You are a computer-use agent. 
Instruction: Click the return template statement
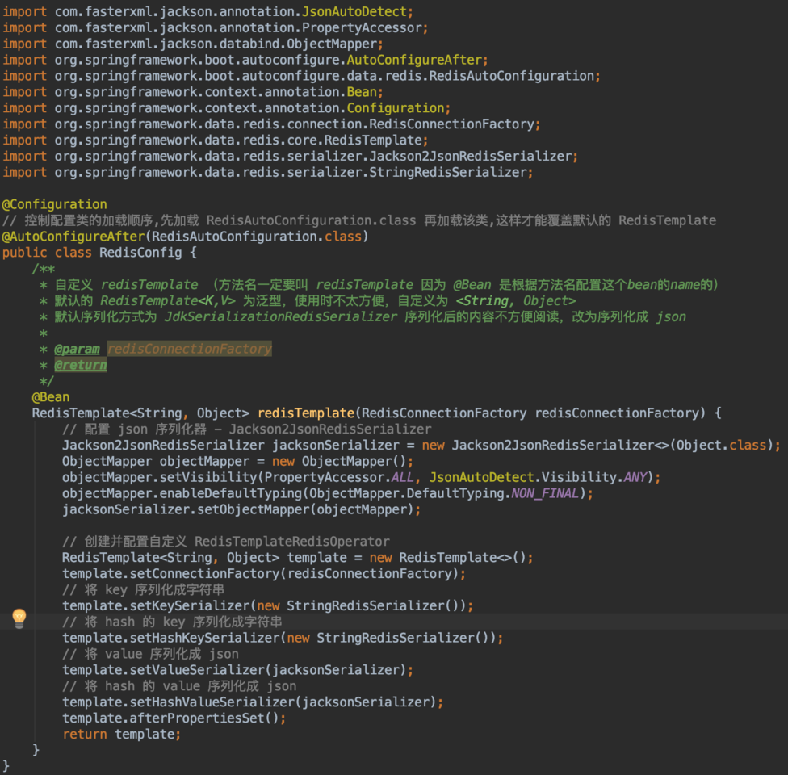pos(121,735)
